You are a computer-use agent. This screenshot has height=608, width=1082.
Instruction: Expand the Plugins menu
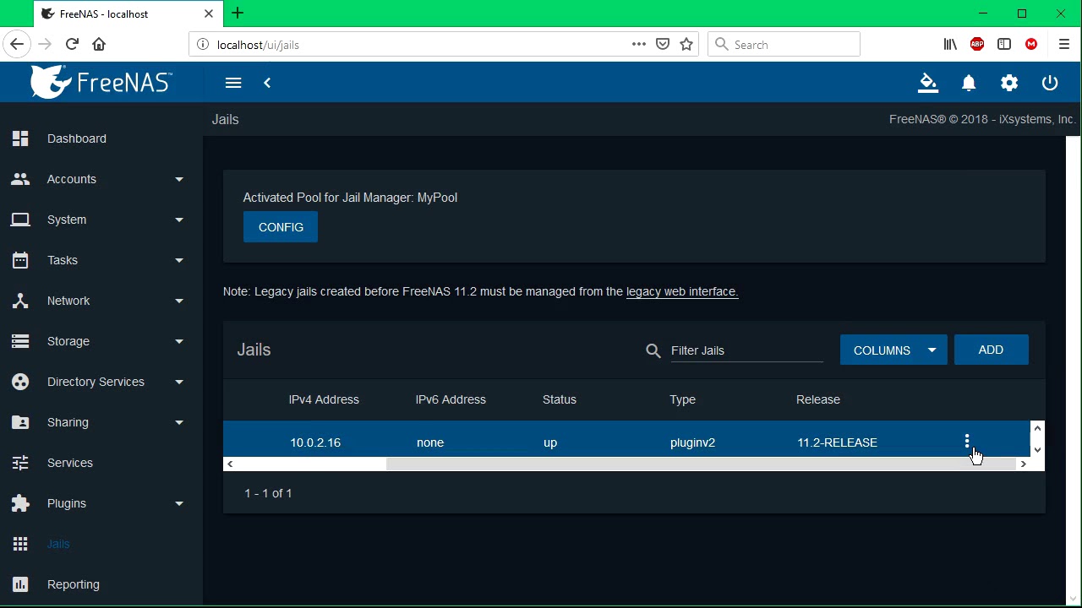coord(101,503)
